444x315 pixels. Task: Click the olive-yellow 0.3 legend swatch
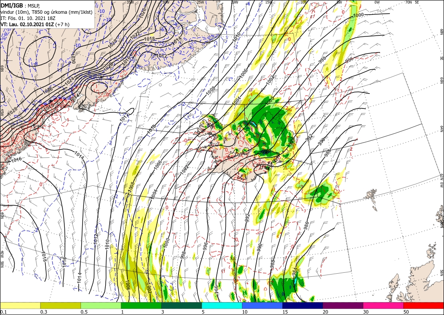click(x=60, y=305)
